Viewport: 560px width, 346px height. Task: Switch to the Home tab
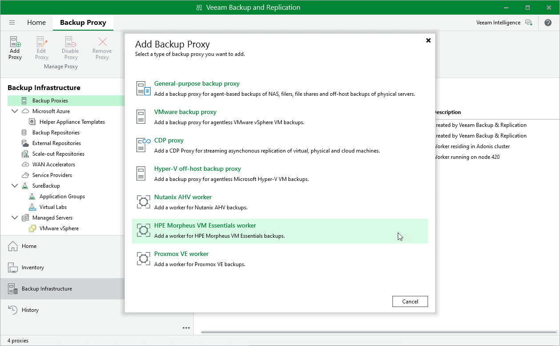[x=36, y=23]
